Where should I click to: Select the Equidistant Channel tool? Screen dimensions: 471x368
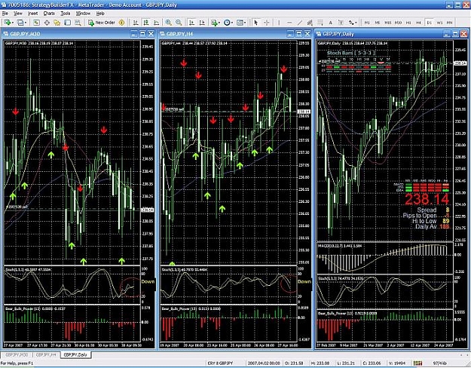(310, 23)
